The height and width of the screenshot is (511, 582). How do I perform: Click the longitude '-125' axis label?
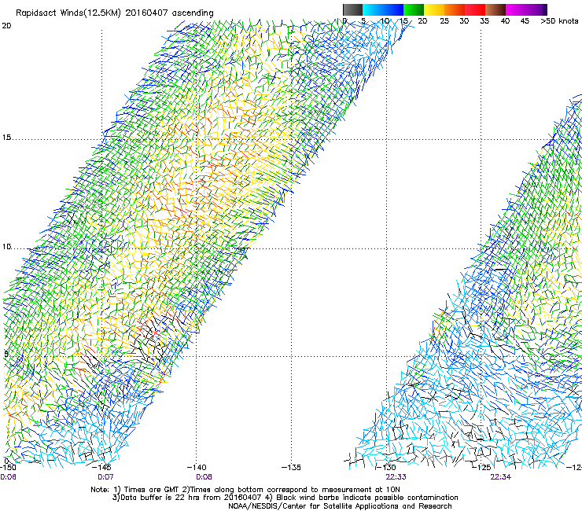click(x=481, y=468)
